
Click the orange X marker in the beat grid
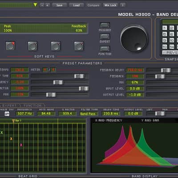coord(11,139)
